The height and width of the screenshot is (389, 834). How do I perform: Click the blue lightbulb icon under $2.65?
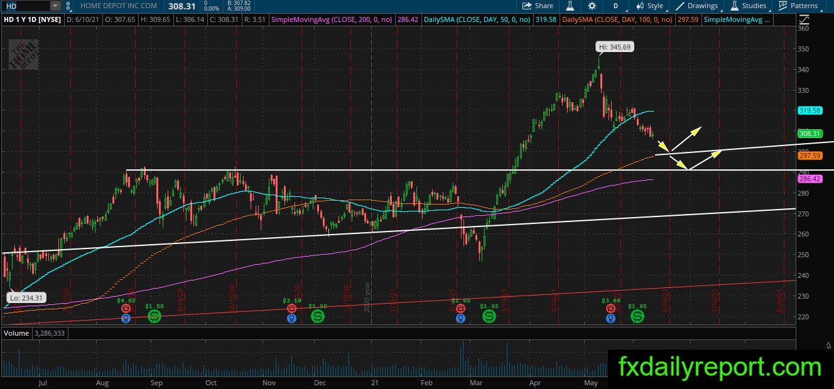coord(460,318)
